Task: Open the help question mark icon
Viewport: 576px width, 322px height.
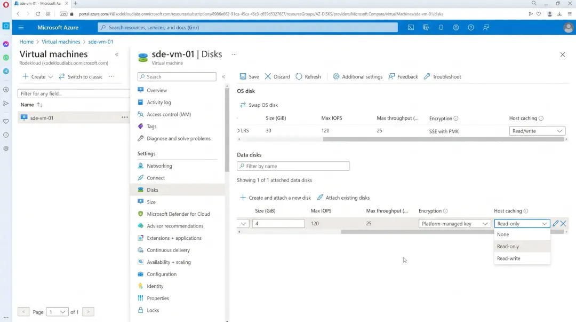Action: tap(471, 27)
